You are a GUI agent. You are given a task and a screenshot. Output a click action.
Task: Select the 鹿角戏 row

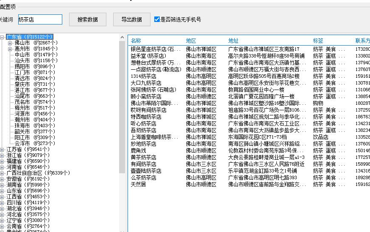point(249,150)
